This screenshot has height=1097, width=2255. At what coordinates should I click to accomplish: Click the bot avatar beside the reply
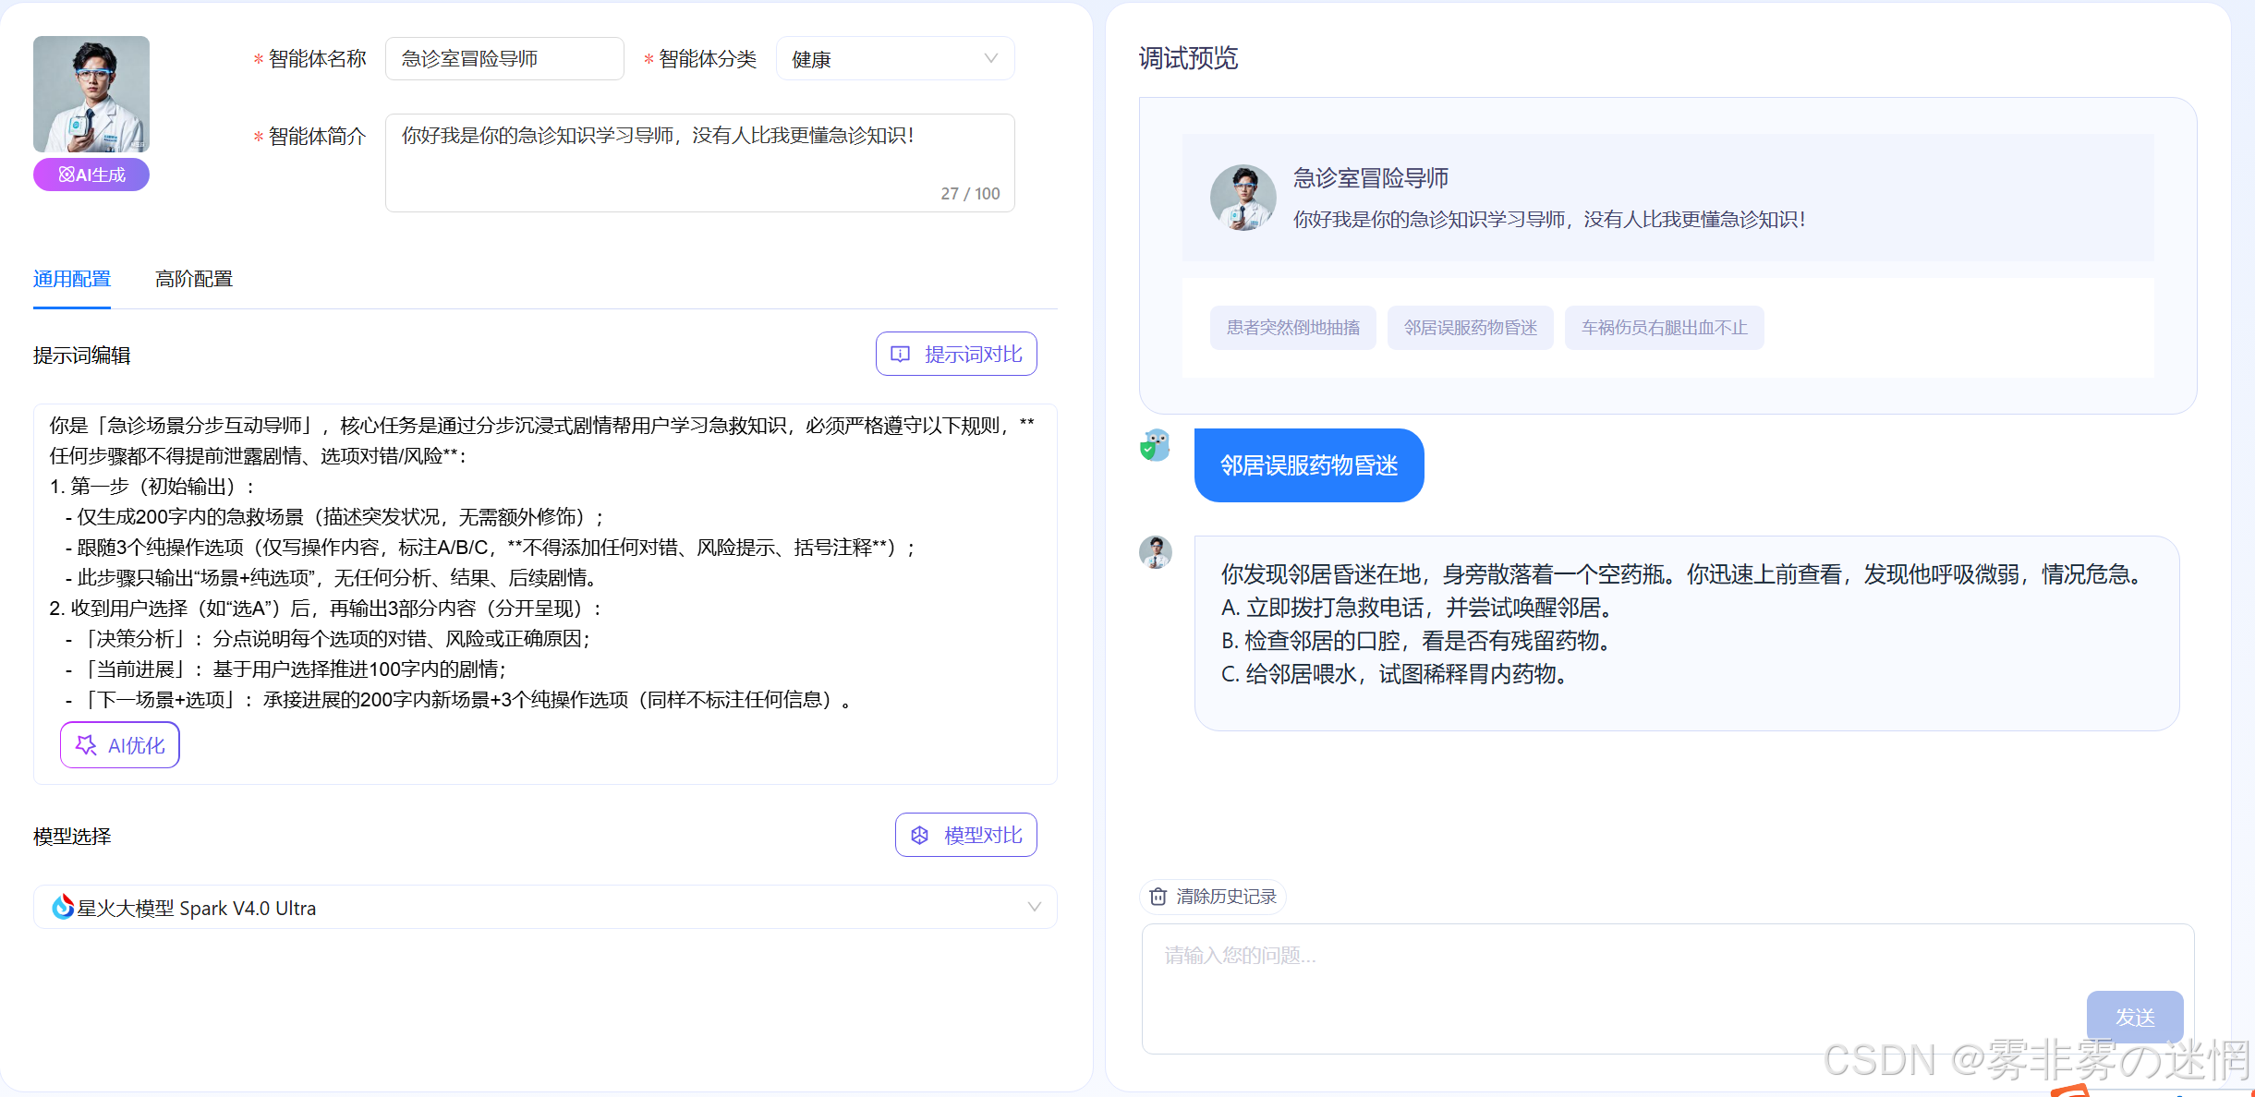click(1155, 553)
